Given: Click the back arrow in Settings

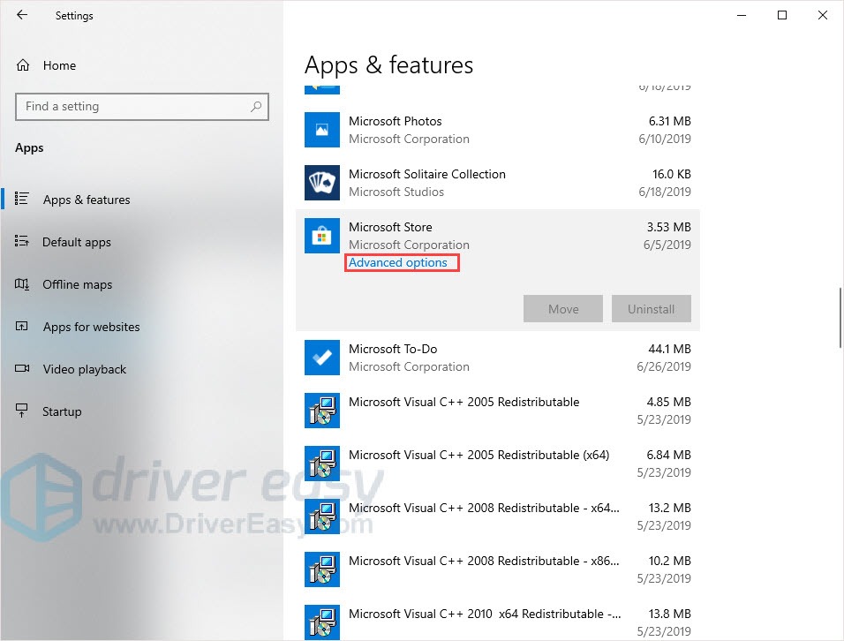Looking at the screenshot, I should (22, 15).
